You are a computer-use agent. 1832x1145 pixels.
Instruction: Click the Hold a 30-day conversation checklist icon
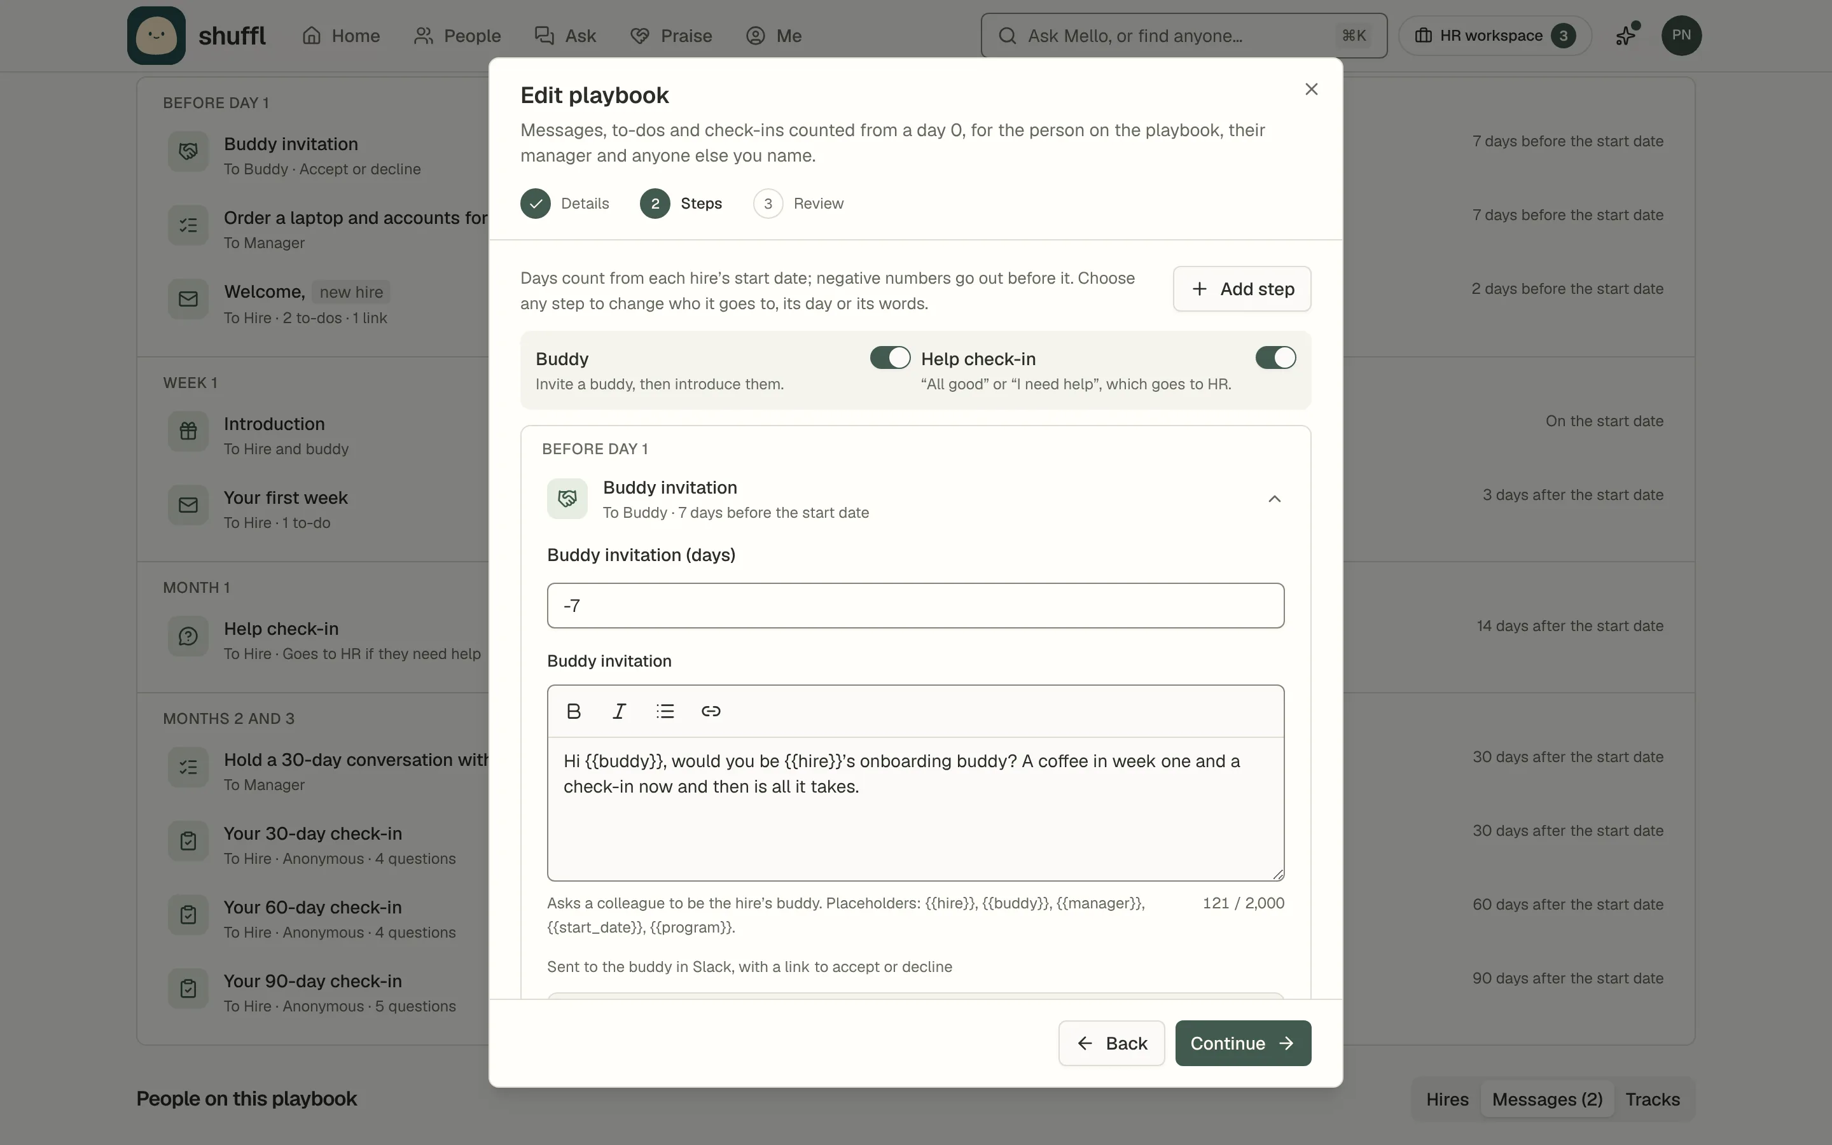coord(188,767)
